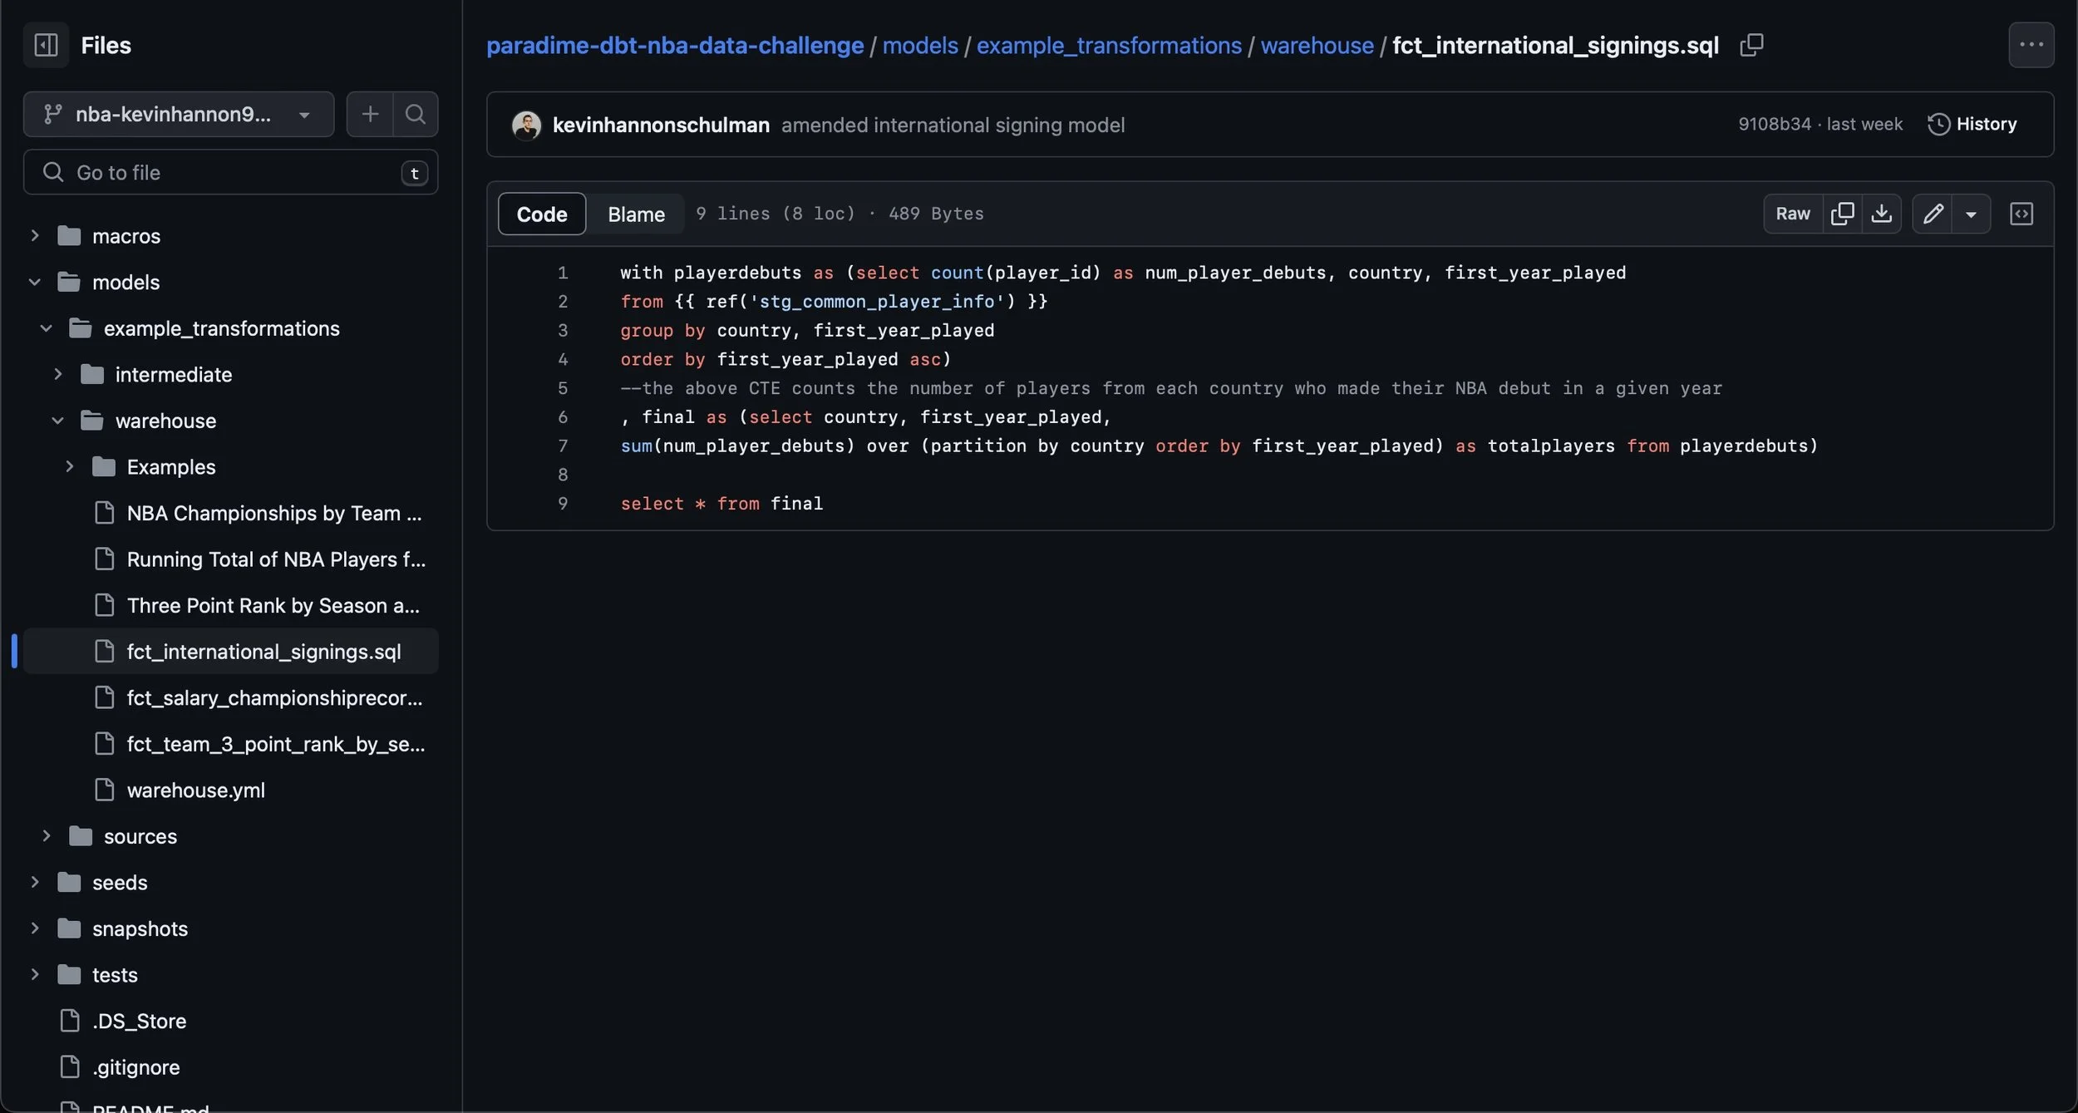This screenshot has width=2078, height=1113.
Task: Open the three-dot more options menu
Action: pyautogui.click(x=2031, y=45)
